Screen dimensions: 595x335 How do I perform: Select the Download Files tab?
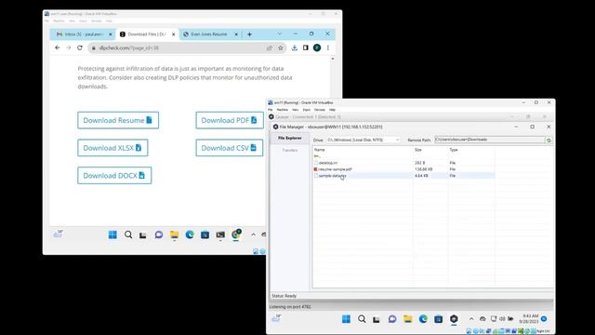pyautogui.click(x=147, y=34)
